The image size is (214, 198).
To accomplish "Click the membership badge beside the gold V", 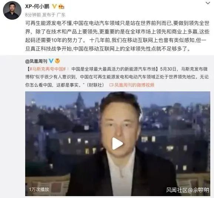I will coord(61,6).
